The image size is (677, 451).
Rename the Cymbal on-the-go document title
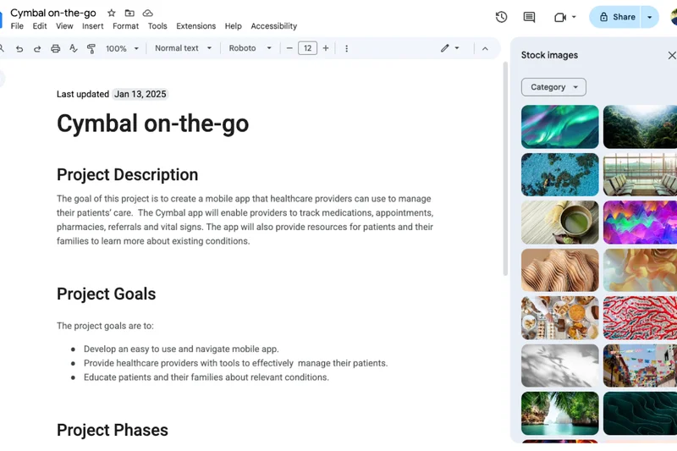53,13
